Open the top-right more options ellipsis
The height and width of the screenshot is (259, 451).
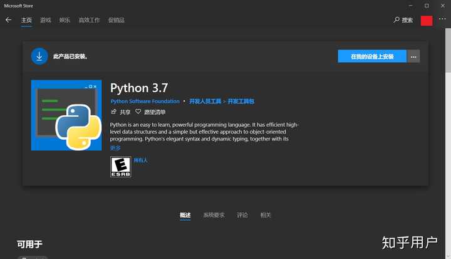tap(442, 19)
